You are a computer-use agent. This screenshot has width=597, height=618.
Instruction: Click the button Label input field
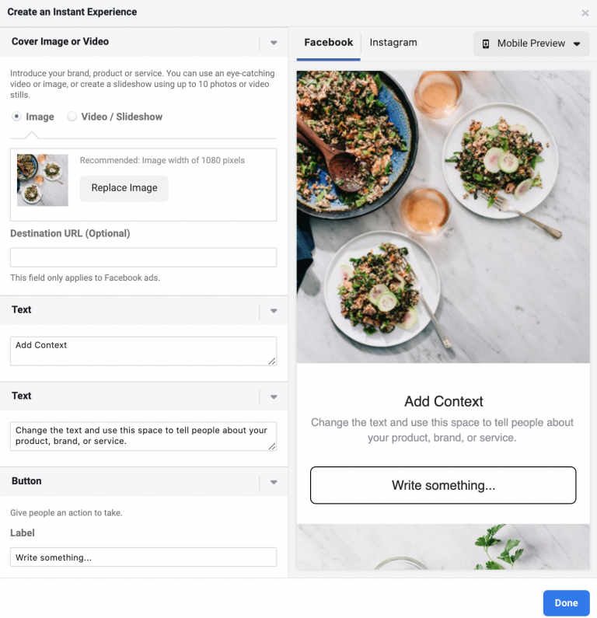coord(143,557)
